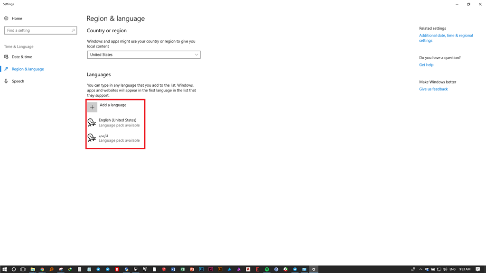Launch Adobe InDesign from the taskbar
486x273 pixels.
(210, 269)
